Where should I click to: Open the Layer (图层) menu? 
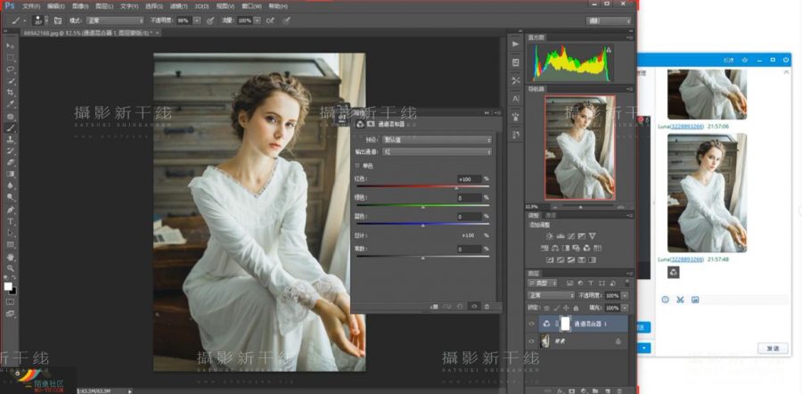[x=104, y=6]
